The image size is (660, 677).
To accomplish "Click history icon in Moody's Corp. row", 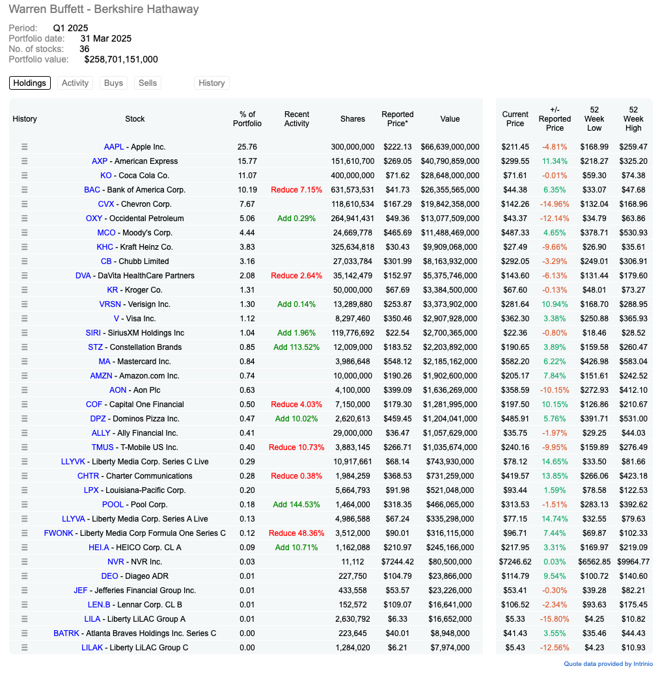I will (x=25, y=233).
